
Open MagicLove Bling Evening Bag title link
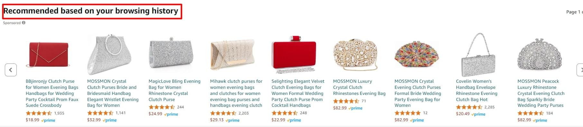174,90
